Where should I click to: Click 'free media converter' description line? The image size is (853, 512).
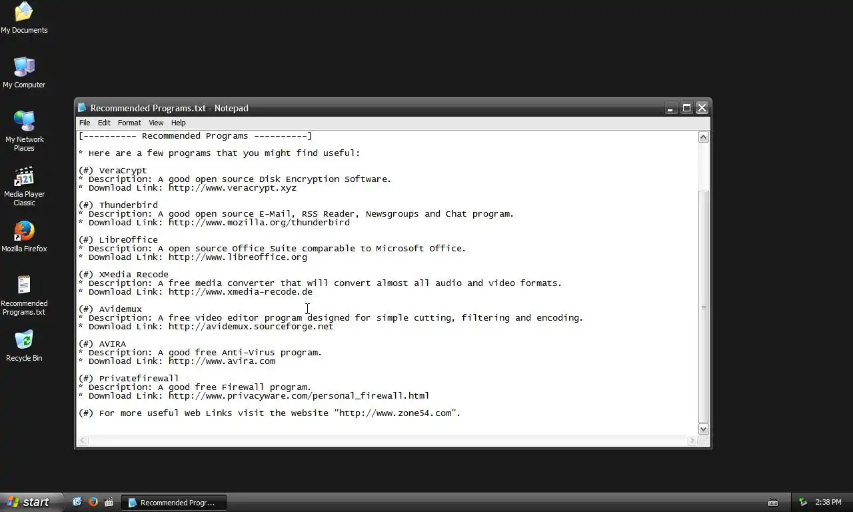[320, 283]
